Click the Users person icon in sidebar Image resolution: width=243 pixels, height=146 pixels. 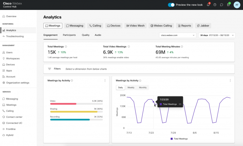point(4,52)
